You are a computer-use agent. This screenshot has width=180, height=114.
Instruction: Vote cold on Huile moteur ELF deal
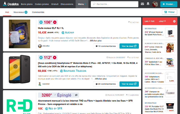pos(41,22)
